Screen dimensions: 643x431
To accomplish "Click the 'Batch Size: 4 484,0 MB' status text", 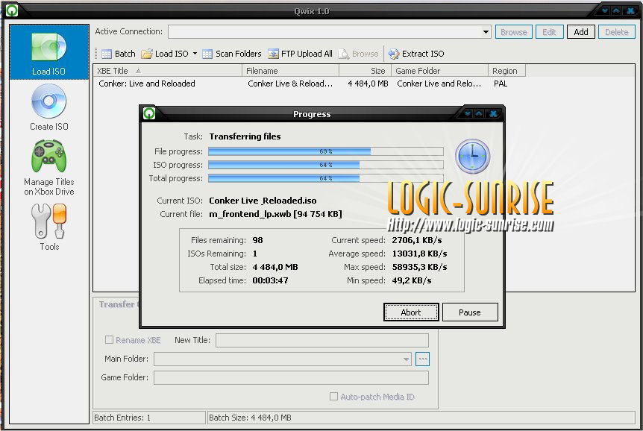I will pos(250,418).
